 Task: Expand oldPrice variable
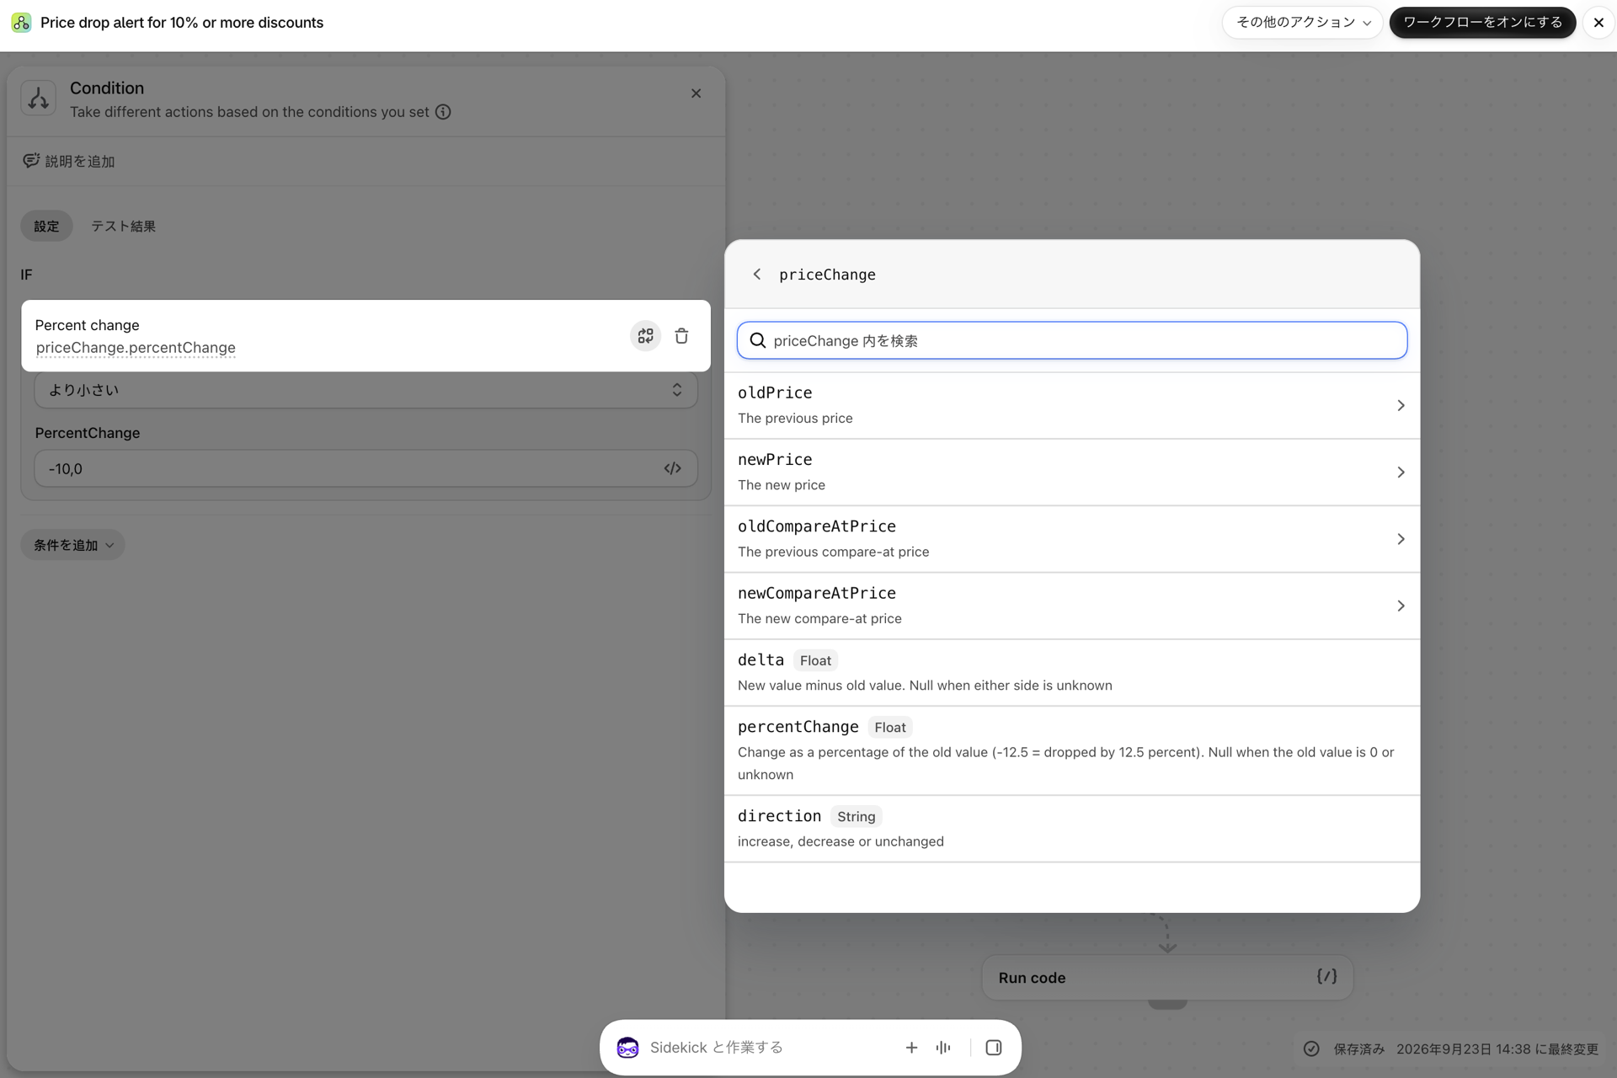(x=1071, y=405)
